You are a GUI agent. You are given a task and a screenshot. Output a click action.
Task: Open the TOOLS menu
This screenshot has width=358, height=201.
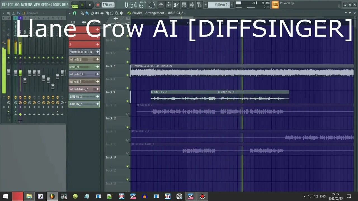(57, 5)
